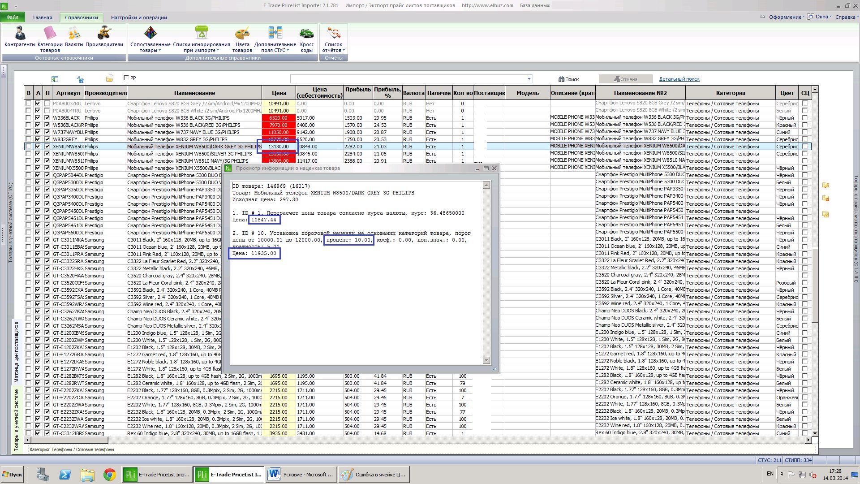This screenshot has width=860, height=484.
Task: Click in the search input field
Action: click(x=408, y=79)
